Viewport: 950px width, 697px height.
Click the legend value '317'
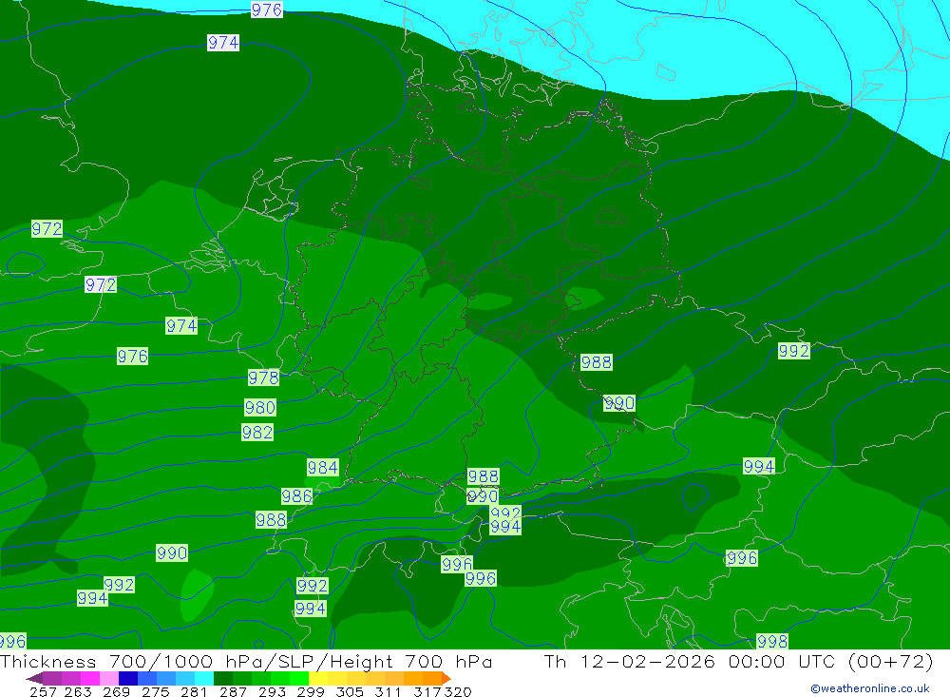point(427,692)
